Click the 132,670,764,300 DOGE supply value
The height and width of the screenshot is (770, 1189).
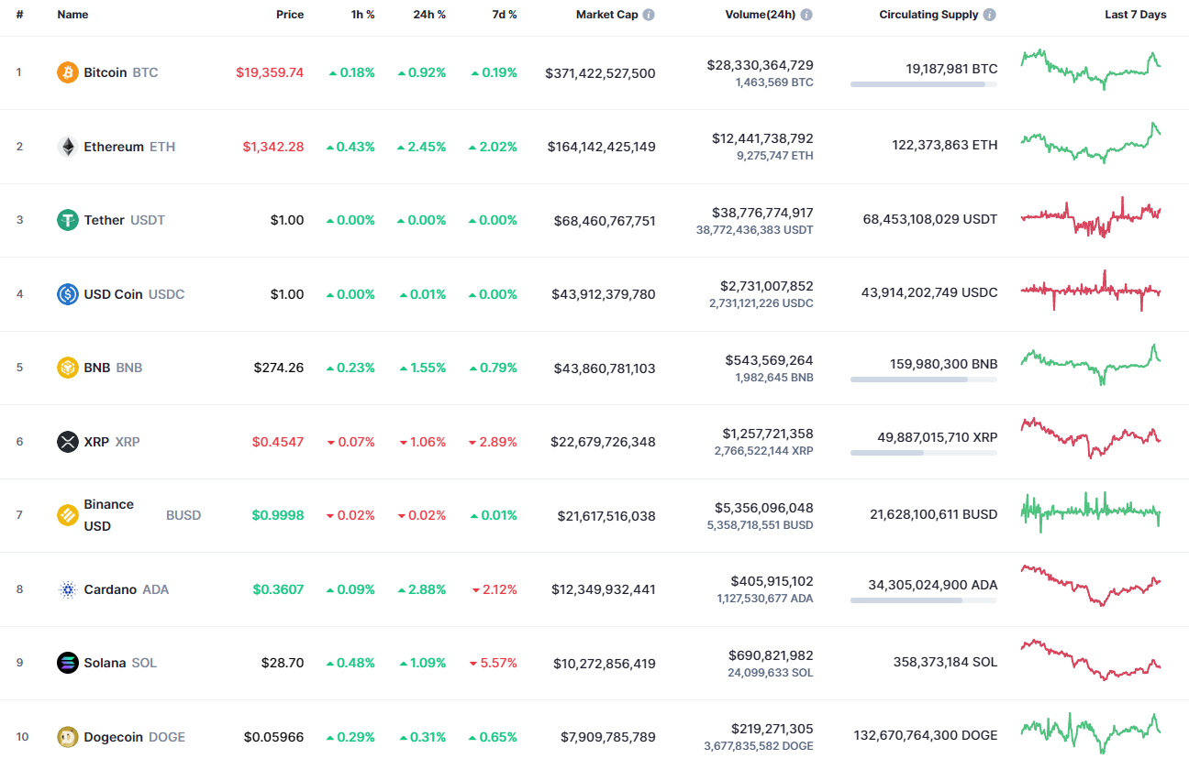click(926, 735)
